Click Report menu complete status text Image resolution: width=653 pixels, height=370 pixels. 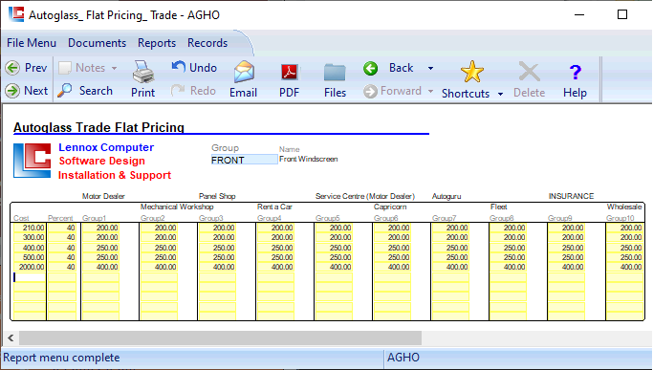point(61,358)
